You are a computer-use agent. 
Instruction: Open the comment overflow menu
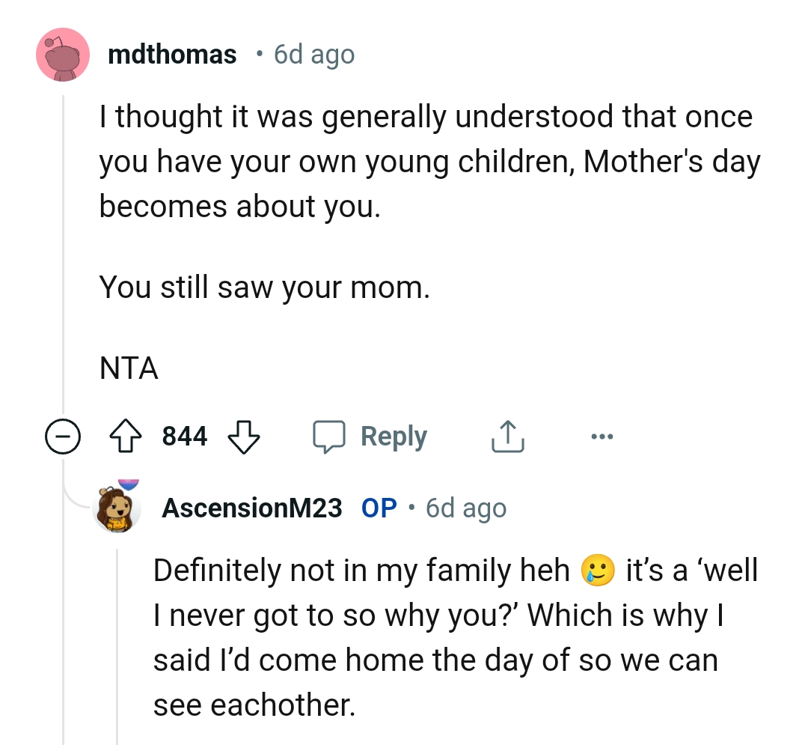pyautogui.click(x=603, y=436)
